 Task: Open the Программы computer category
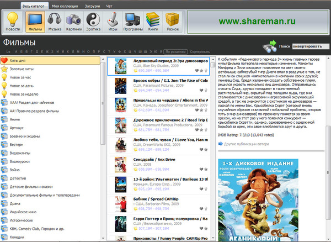click(x=133, y=22)
